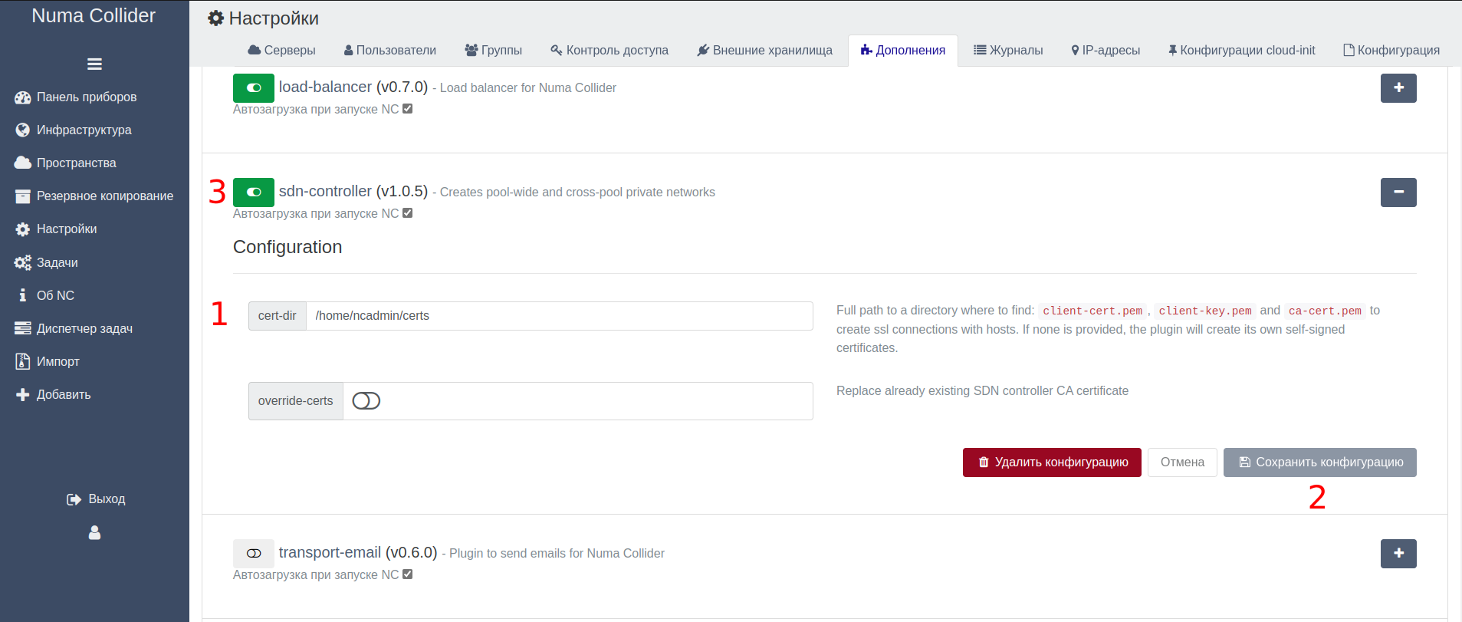Uncheck autoload checkbox for transport-email
Image resolution: width=1462 pixels, height=622 pixels.
coord(408,574)
